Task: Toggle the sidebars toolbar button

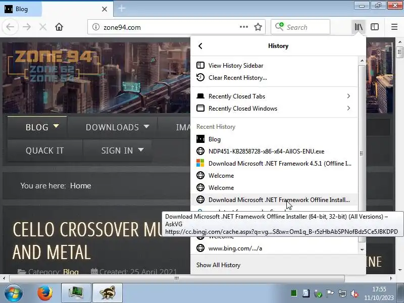Action: [375, 27]
